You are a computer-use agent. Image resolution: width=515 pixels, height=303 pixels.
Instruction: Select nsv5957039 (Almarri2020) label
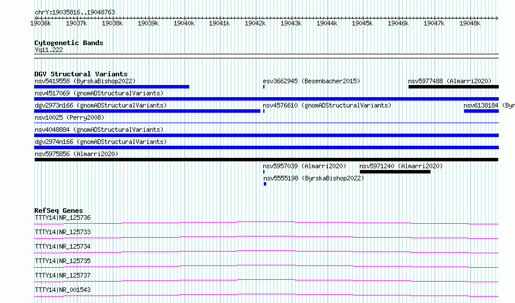click(304, 166)
